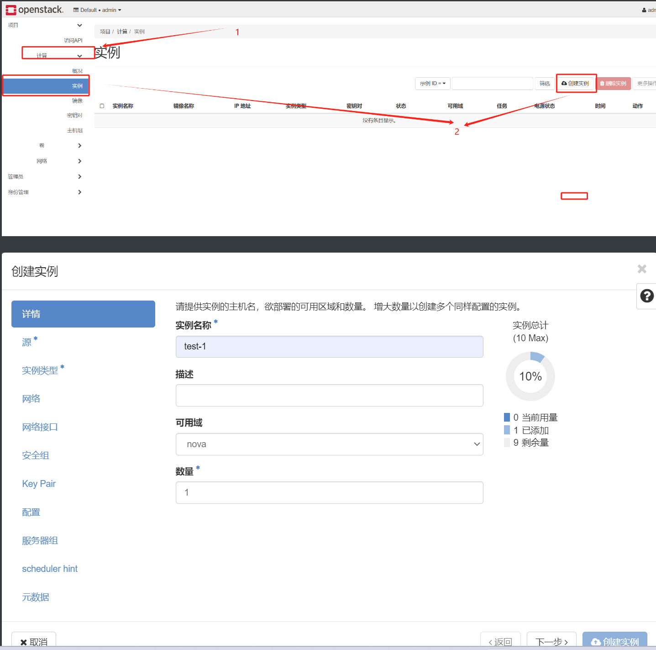Select 实例 in the sidebar
This screenshot has width=656, height=650.
(46, 86)
